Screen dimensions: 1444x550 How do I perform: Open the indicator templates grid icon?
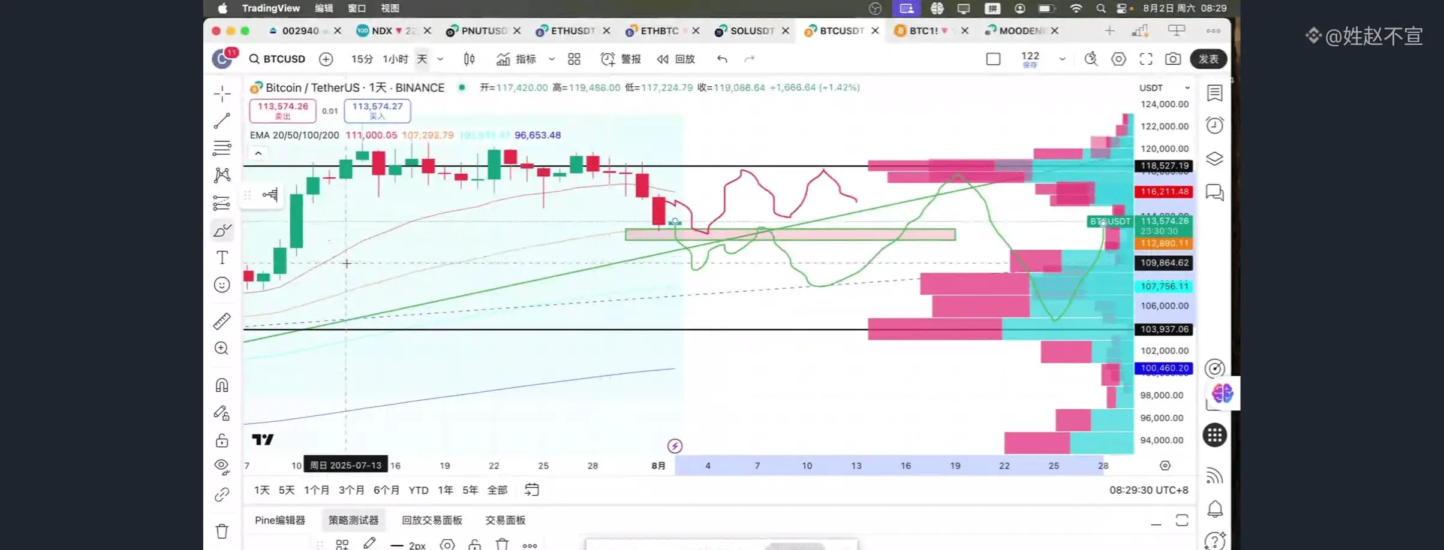click(574, 59)
